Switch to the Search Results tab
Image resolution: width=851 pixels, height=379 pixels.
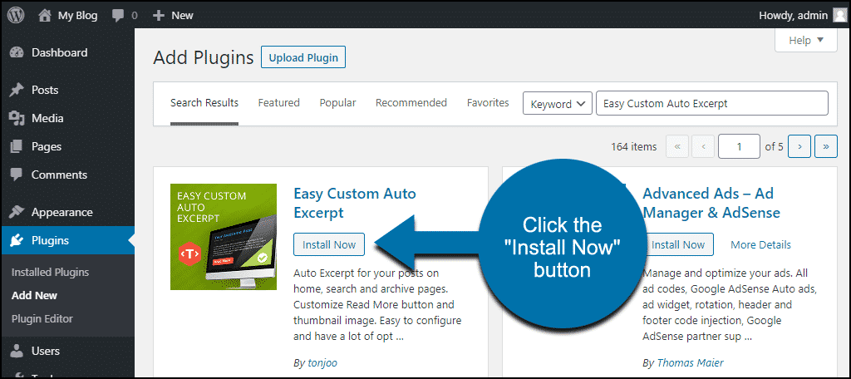point(204,103)
